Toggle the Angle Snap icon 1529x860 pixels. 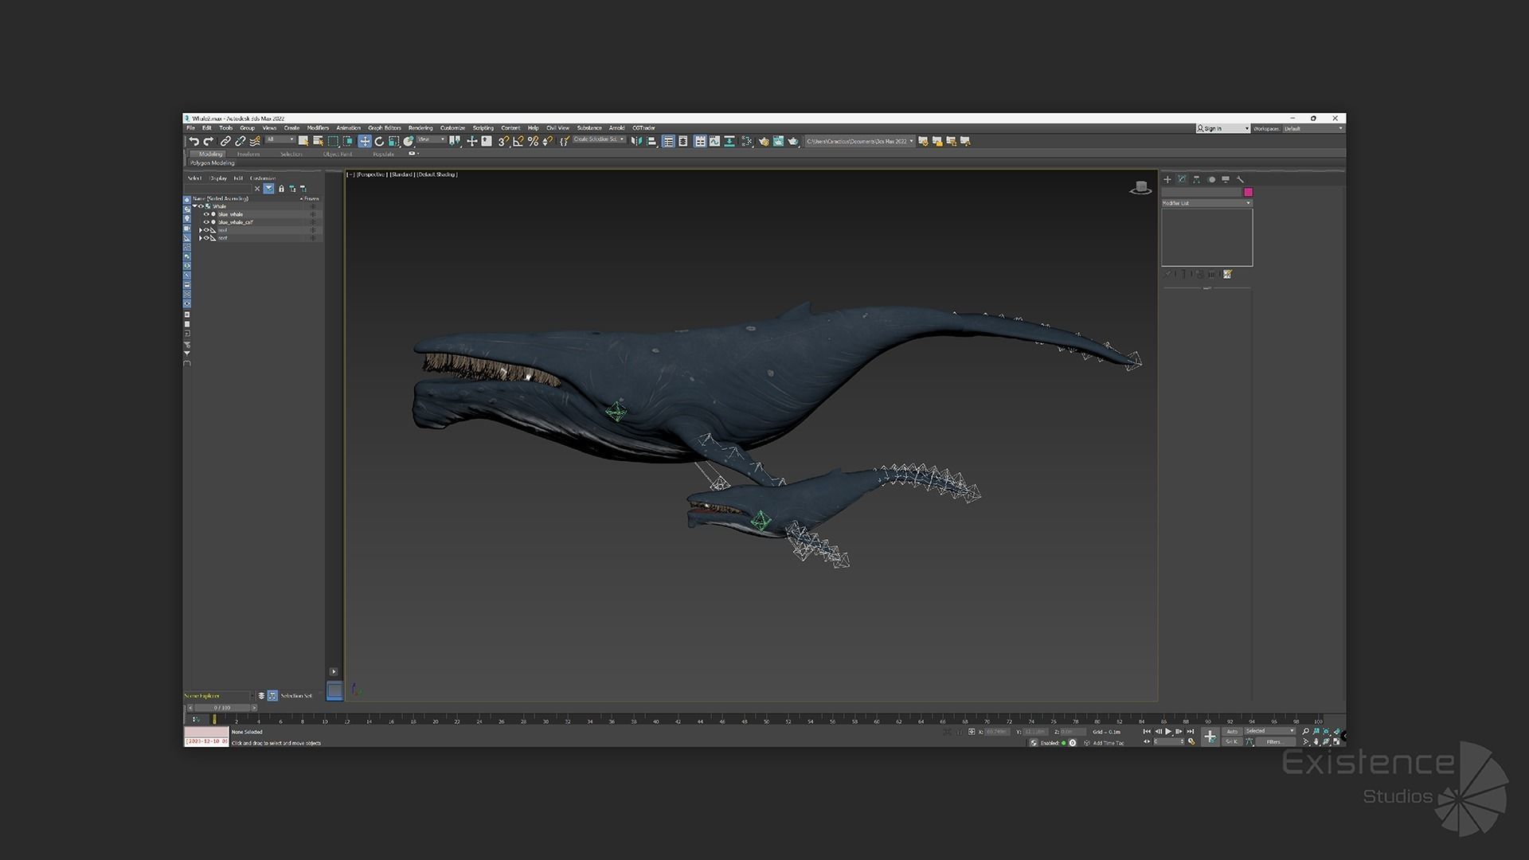(x=518, y=141)
